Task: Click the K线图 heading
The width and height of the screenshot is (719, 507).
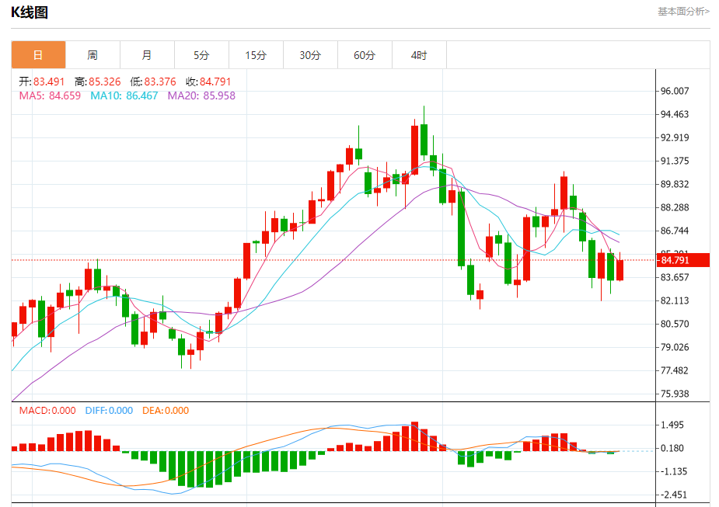Action: (30, 12)
